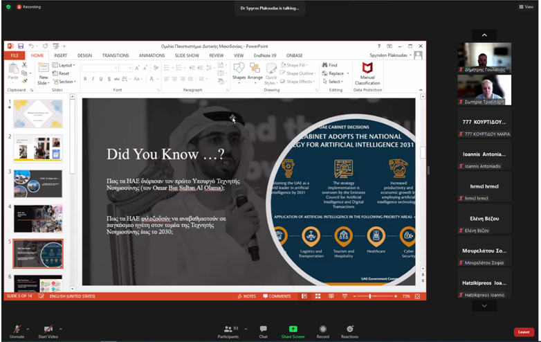This screenshot has width=541, height=342.
Task: Select slide 2 thumbnail
Action: [x=38, y=148]
